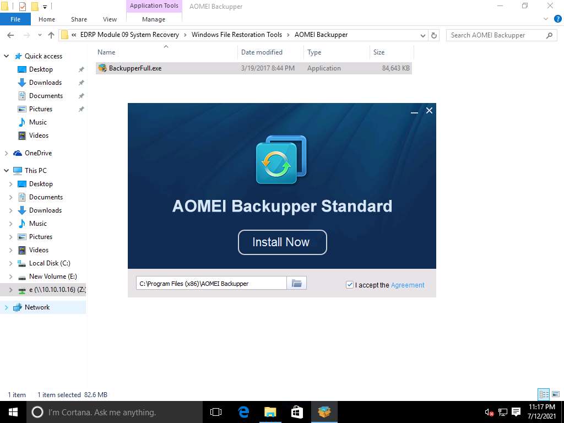Select BackupperFull.exe file
Screen dimensions: 564x423
pos(253,68)
